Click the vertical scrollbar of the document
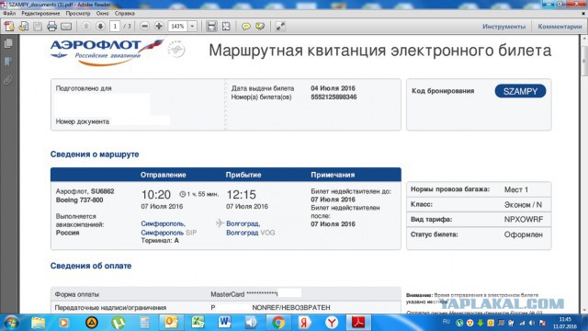The height and width of the screenshot is (331, 588). click(x=584, y=175)
